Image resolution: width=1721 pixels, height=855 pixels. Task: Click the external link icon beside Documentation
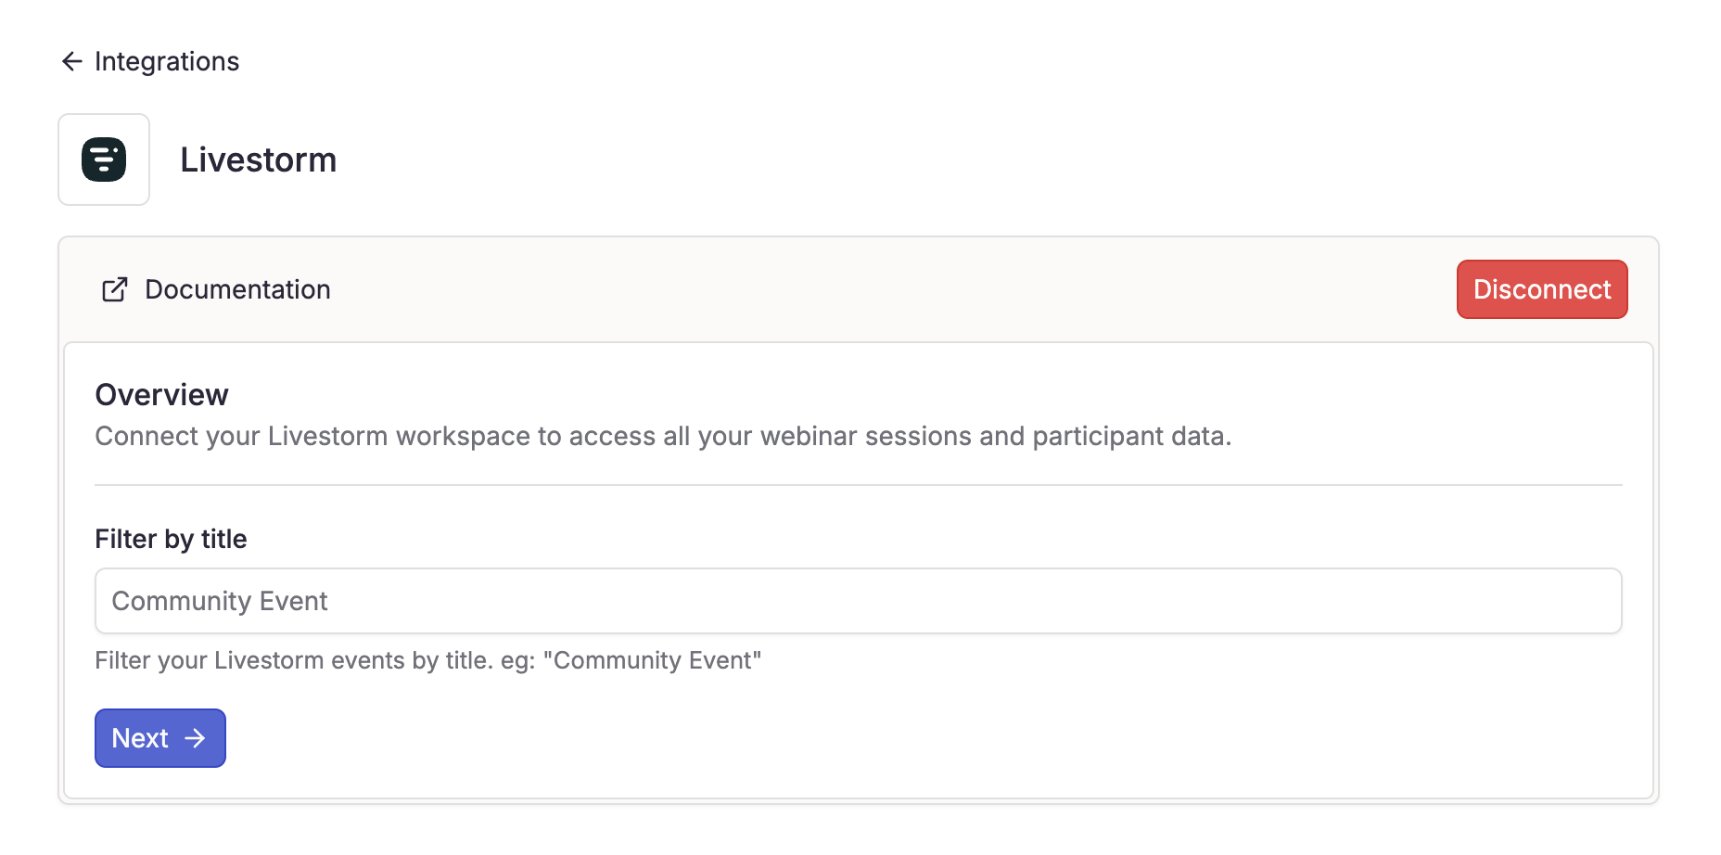(114, 289)
